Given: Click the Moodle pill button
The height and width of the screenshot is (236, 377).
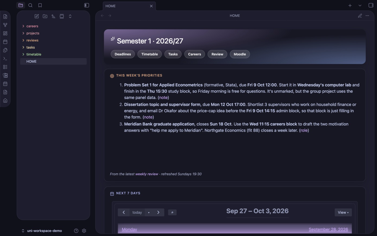Looking at the screenshot, I should (x=240, y=54).
